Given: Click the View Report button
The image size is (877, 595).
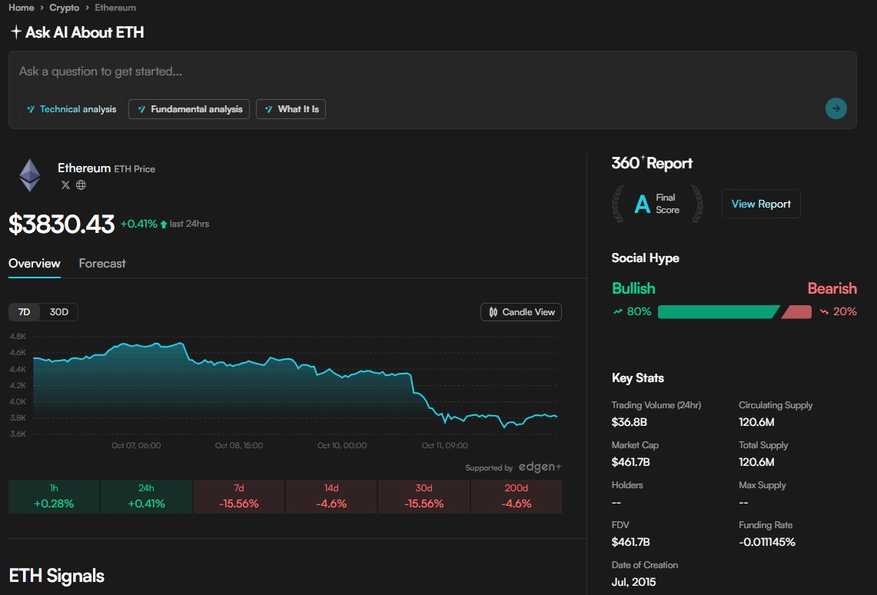Looking at the screenshot, I should (x=760, y=203).
